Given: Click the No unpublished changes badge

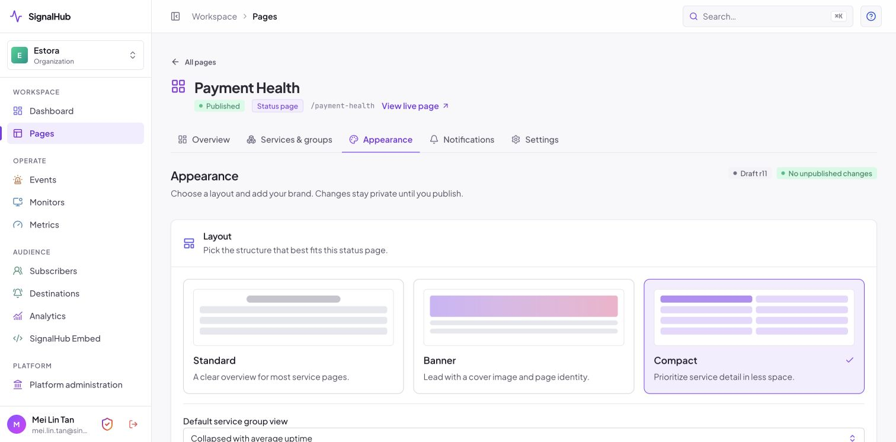Looking at the screenshot, I should click(827, 174).
